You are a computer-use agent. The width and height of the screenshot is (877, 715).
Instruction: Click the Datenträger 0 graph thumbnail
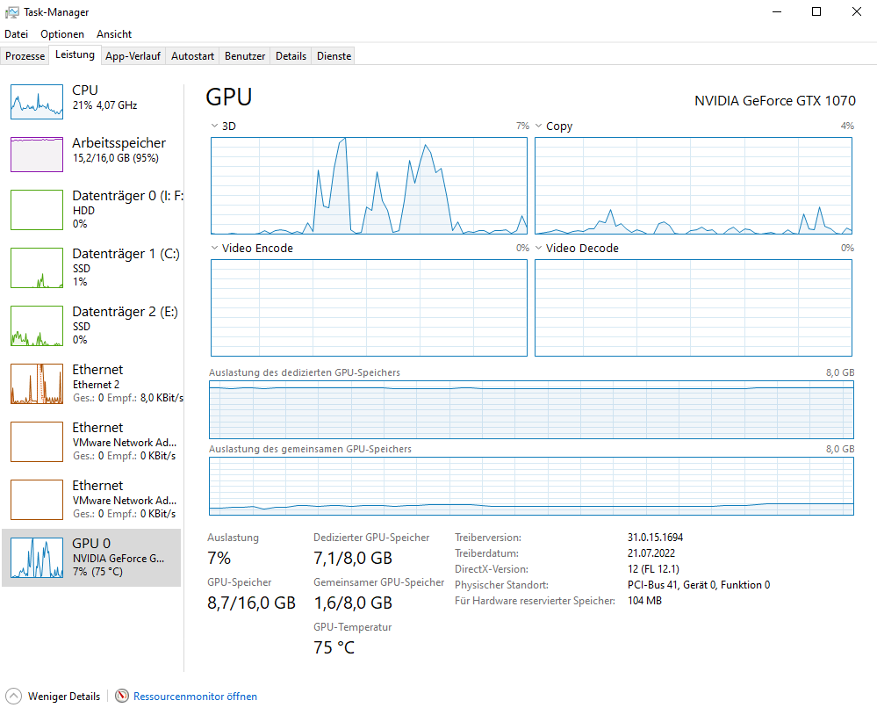point(37,210)
